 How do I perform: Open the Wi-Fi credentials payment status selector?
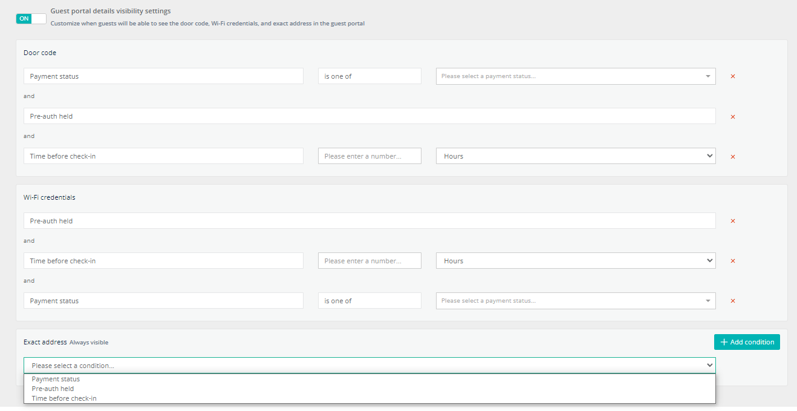point(576,301)
